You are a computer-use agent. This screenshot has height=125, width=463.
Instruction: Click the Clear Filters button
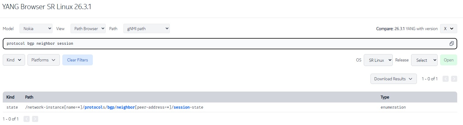click(78, 60)
